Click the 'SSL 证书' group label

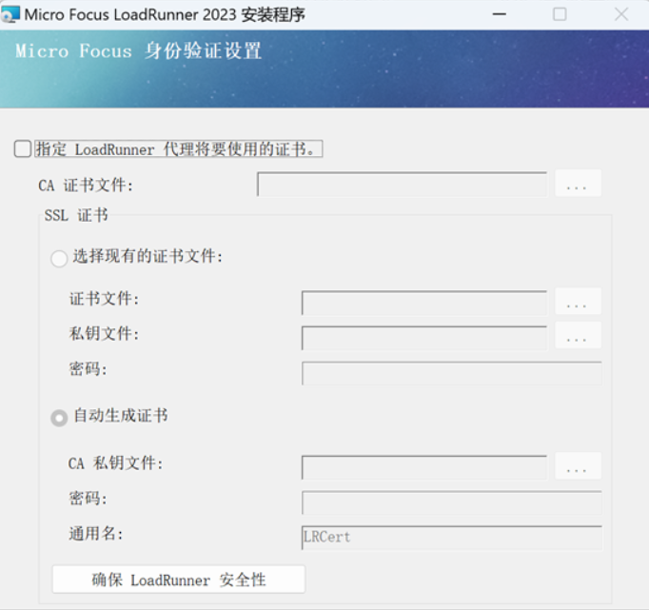click(x=76, y=215)
